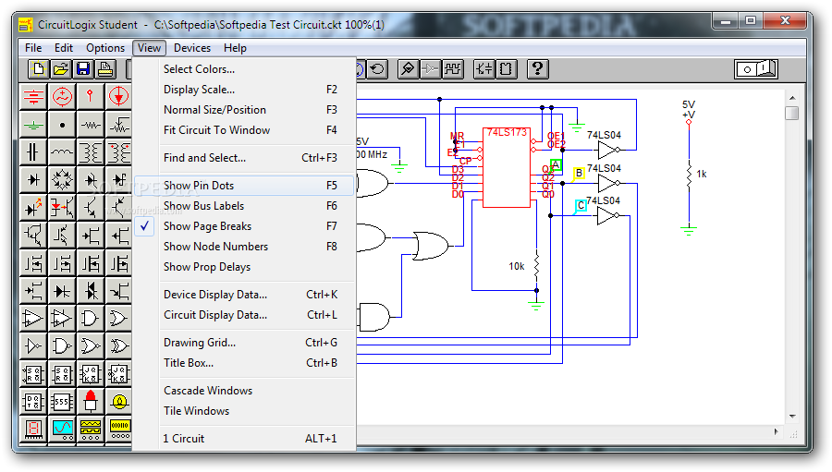Click vertical scrollbar down arrow
This screenshot has width=832, height=472.
792,417
